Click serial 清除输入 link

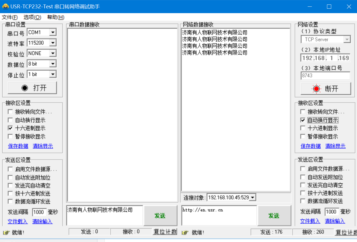[42, 221]
